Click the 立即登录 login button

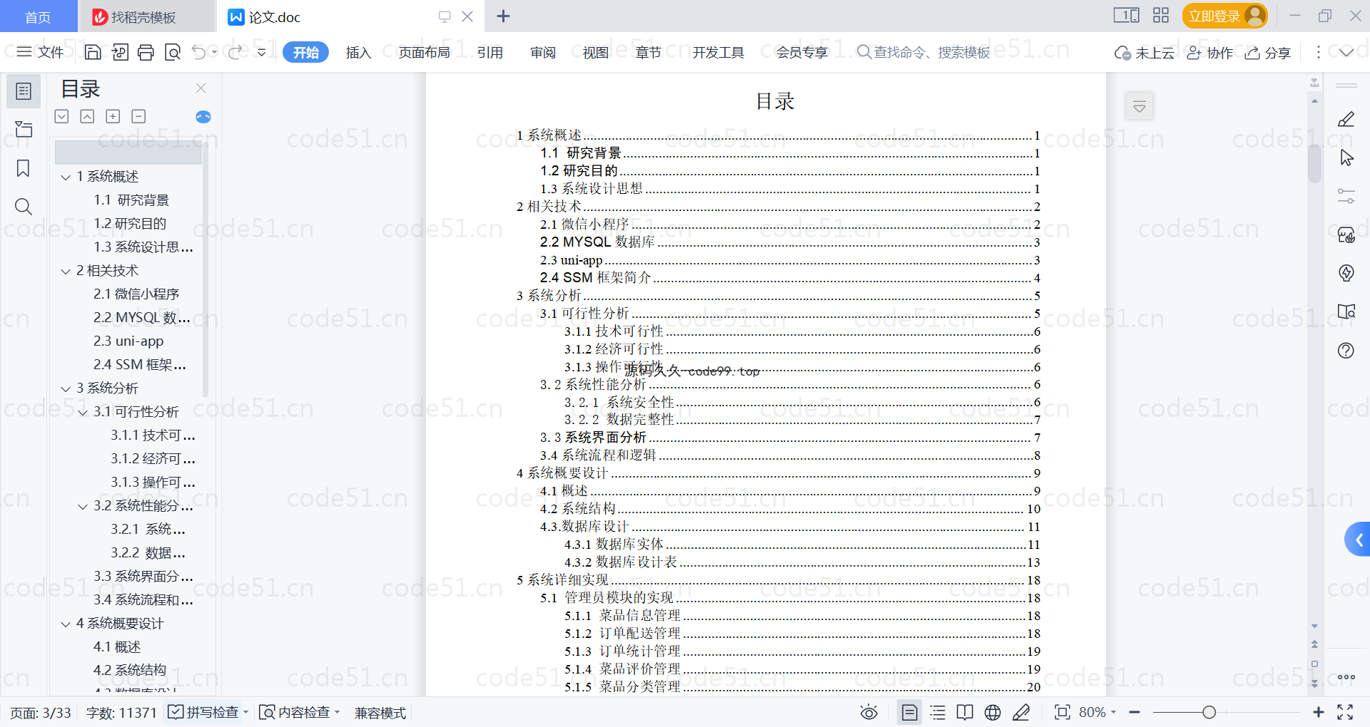click(x=1224, y=16)
